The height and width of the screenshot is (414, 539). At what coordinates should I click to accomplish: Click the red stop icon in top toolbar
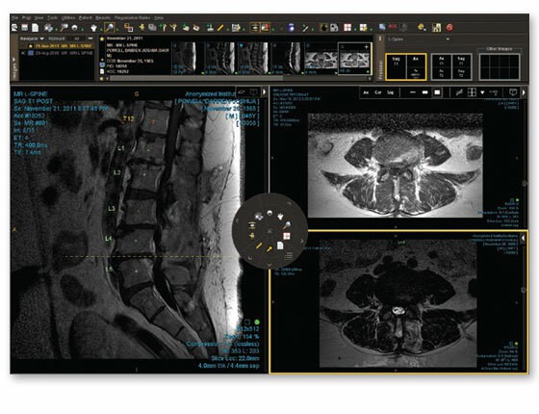(449, 28)
